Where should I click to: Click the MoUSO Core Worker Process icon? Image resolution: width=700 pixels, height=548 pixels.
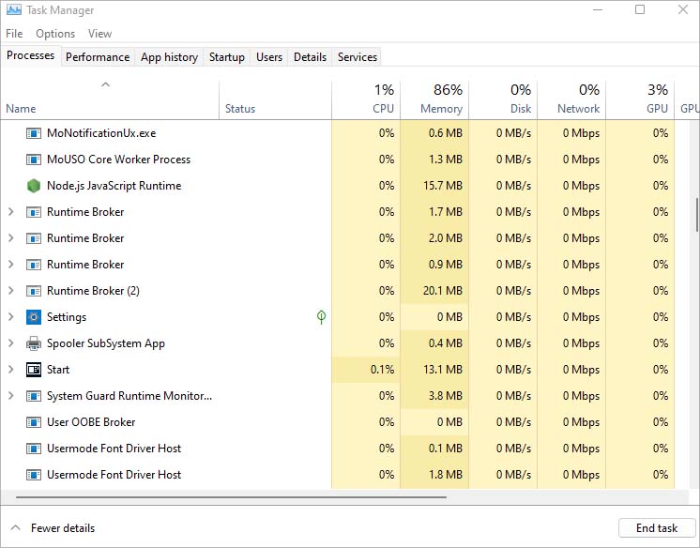click(x=34, y=160)
